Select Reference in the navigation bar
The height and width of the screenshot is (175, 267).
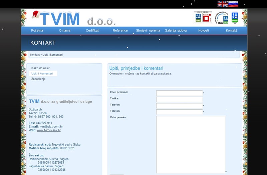tap(120, 31)
